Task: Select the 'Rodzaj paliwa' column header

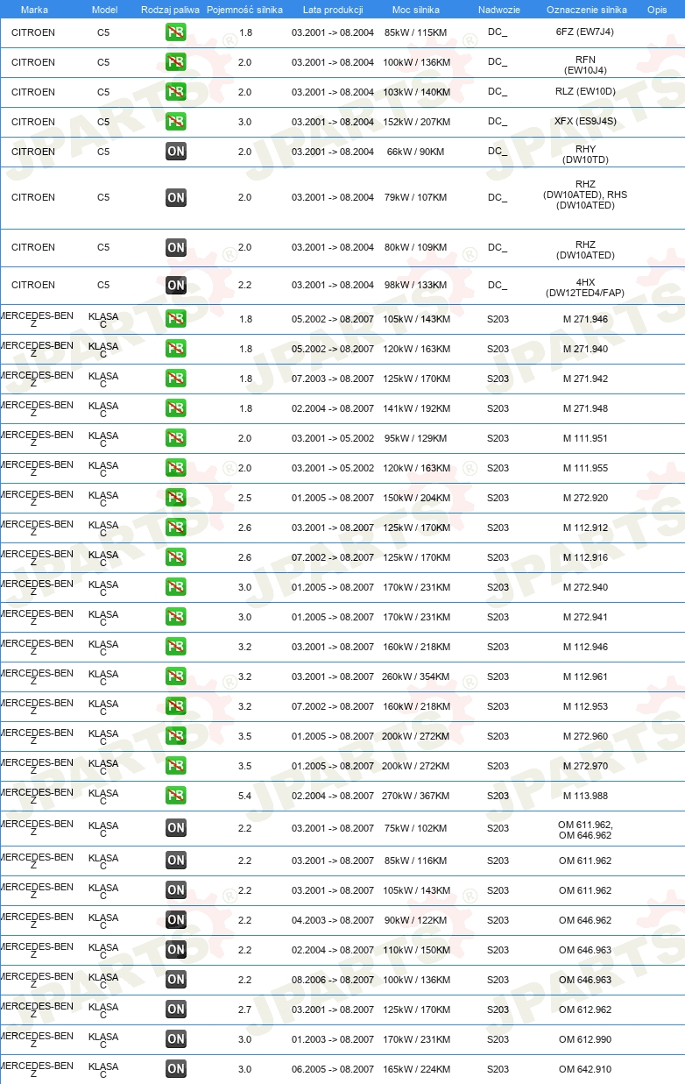Action: pyautogui.click(x=170, y=10)
